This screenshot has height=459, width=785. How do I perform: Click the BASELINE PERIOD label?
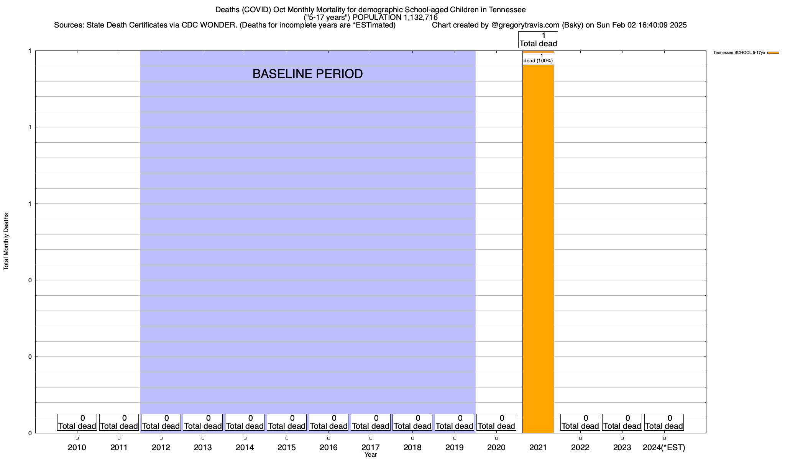(x=307, y=74)
